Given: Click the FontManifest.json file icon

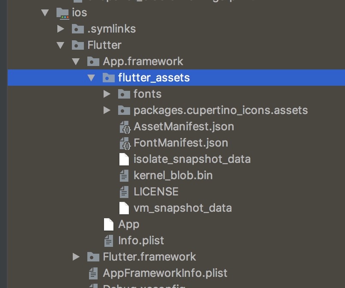Looking at the screenshot, I should (124, 143).
